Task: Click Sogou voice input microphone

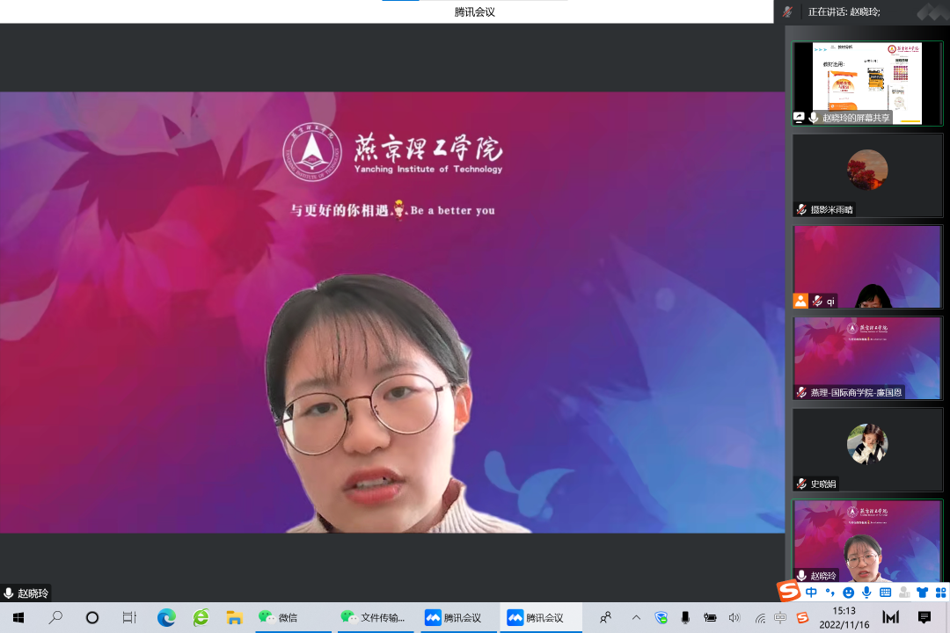Action: (866, 593)
